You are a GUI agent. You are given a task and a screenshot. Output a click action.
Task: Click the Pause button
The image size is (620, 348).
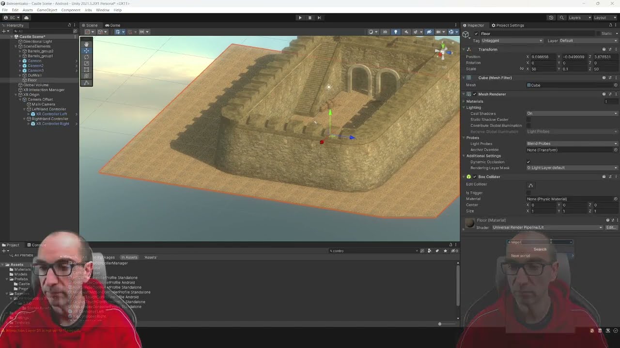310,18
